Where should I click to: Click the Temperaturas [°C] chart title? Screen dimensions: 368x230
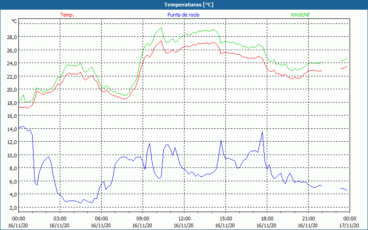189,5
